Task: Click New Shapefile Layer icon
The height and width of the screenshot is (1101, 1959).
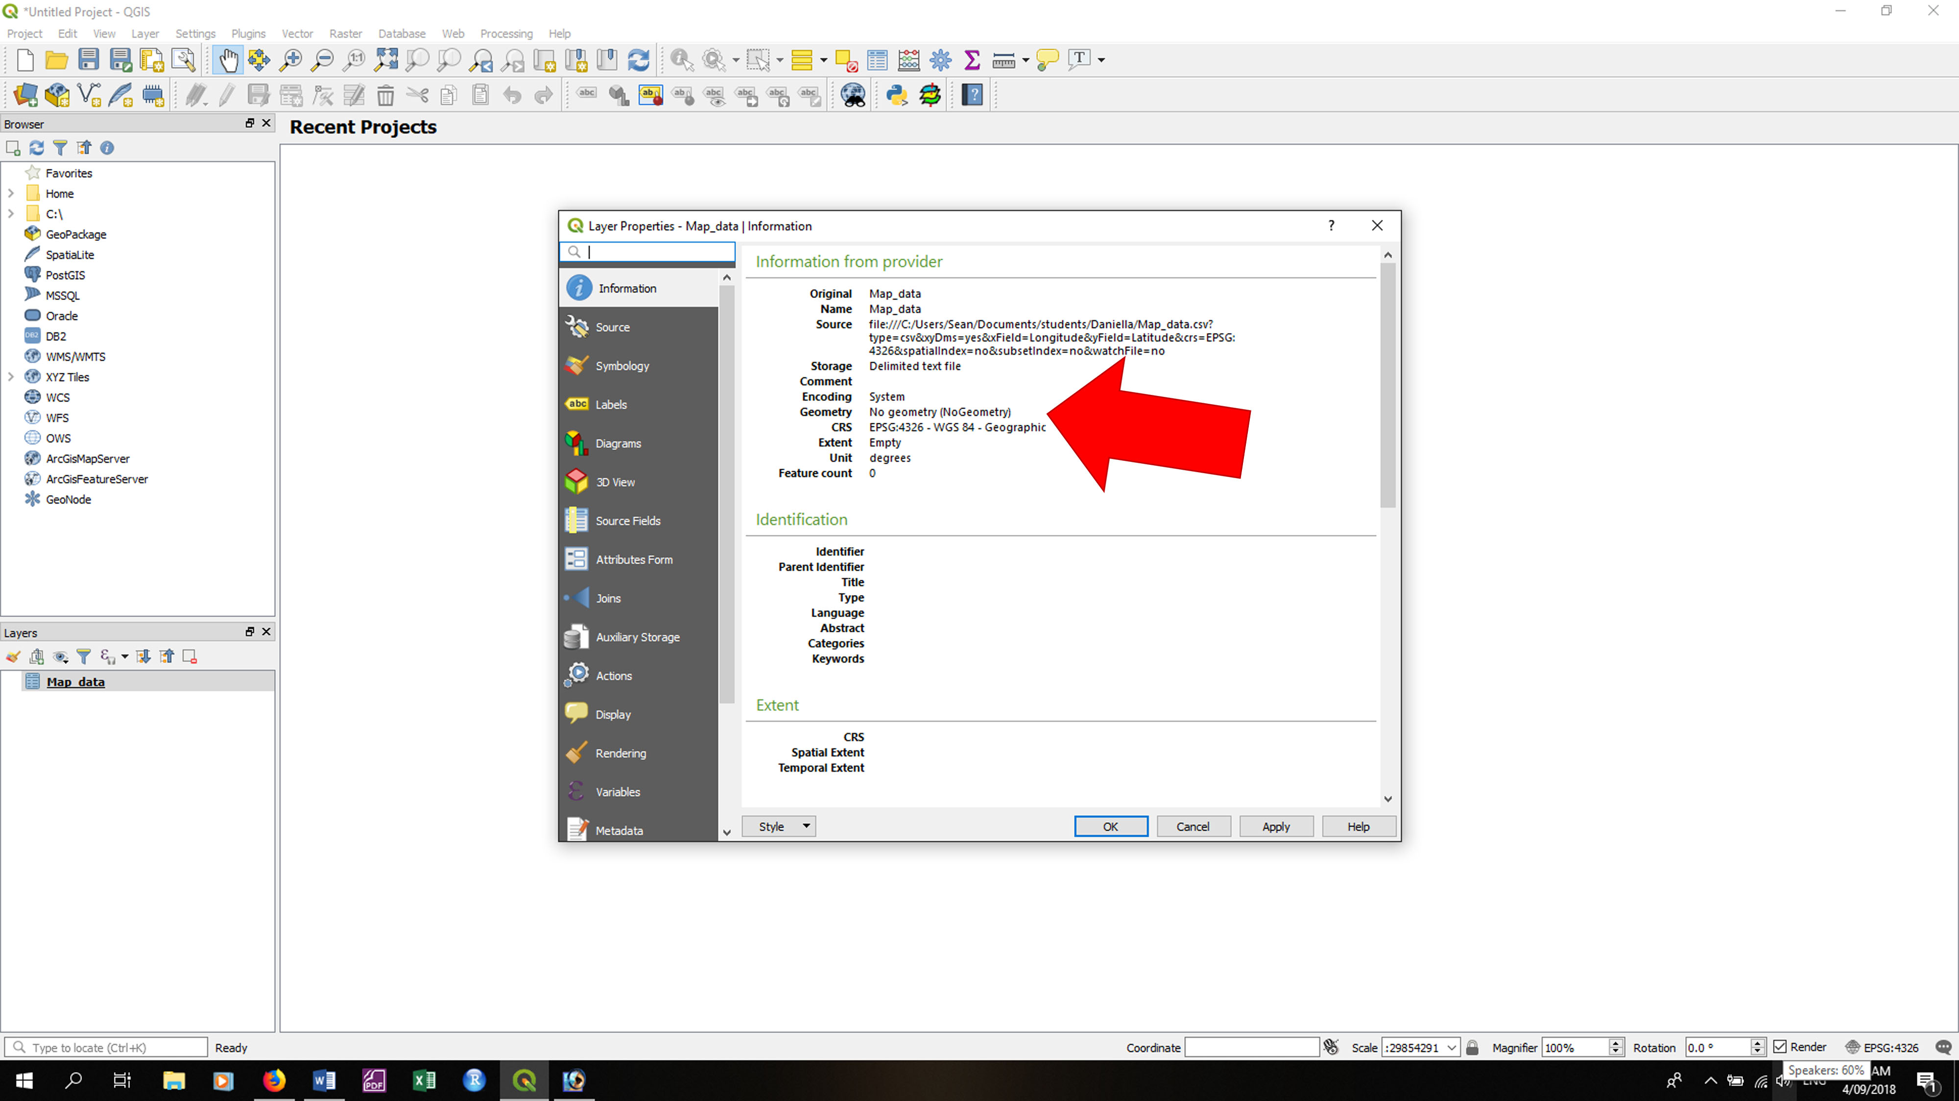Action: point(89,95)
